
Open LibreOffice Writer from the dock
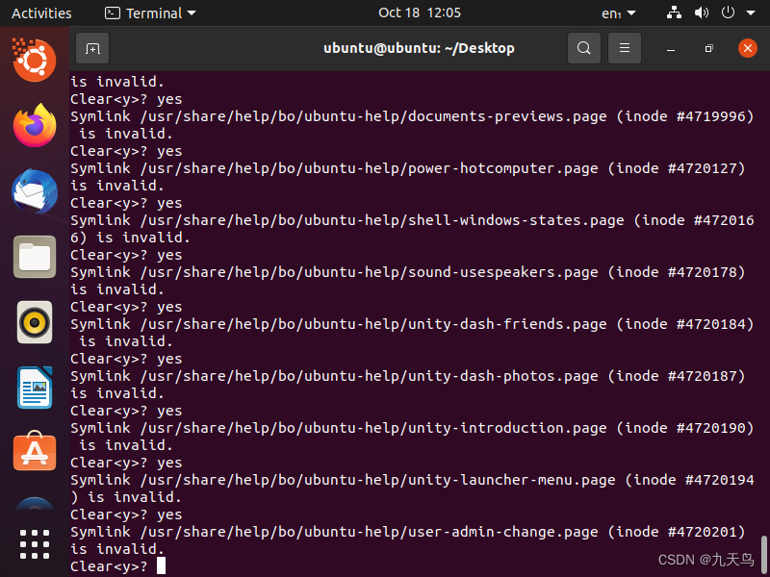coord(35,388)
